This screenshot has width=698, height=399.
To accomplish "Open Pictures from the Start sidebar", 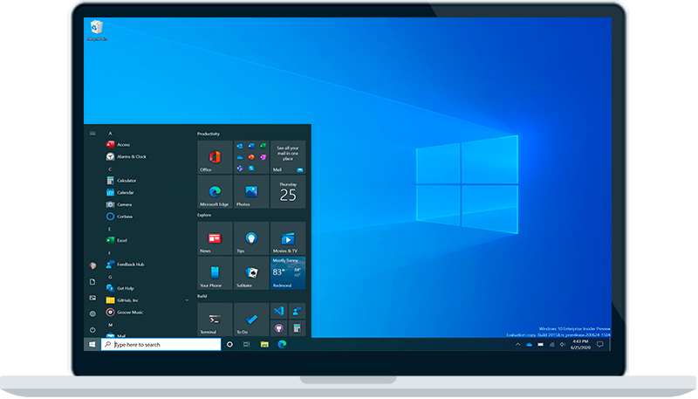I will point(92,298).
